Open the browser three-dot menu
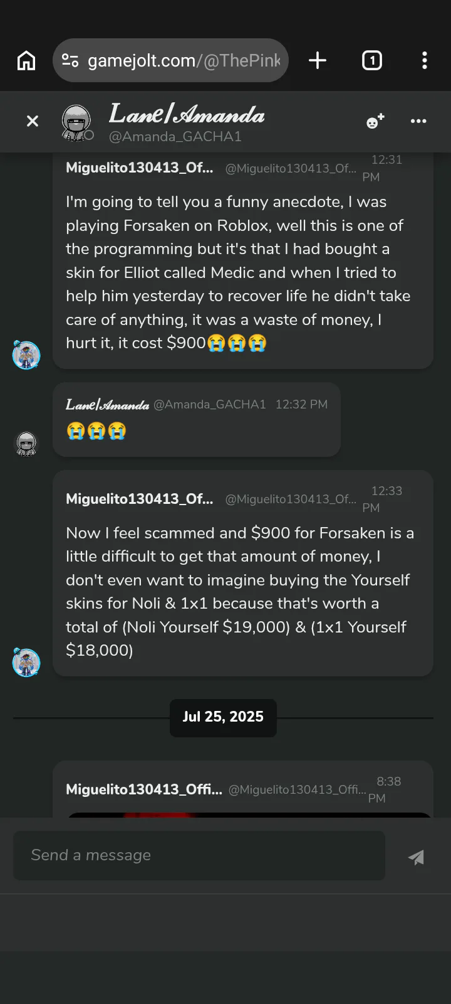This screenshot has width=451, height=1004. (x=425, y=61)
